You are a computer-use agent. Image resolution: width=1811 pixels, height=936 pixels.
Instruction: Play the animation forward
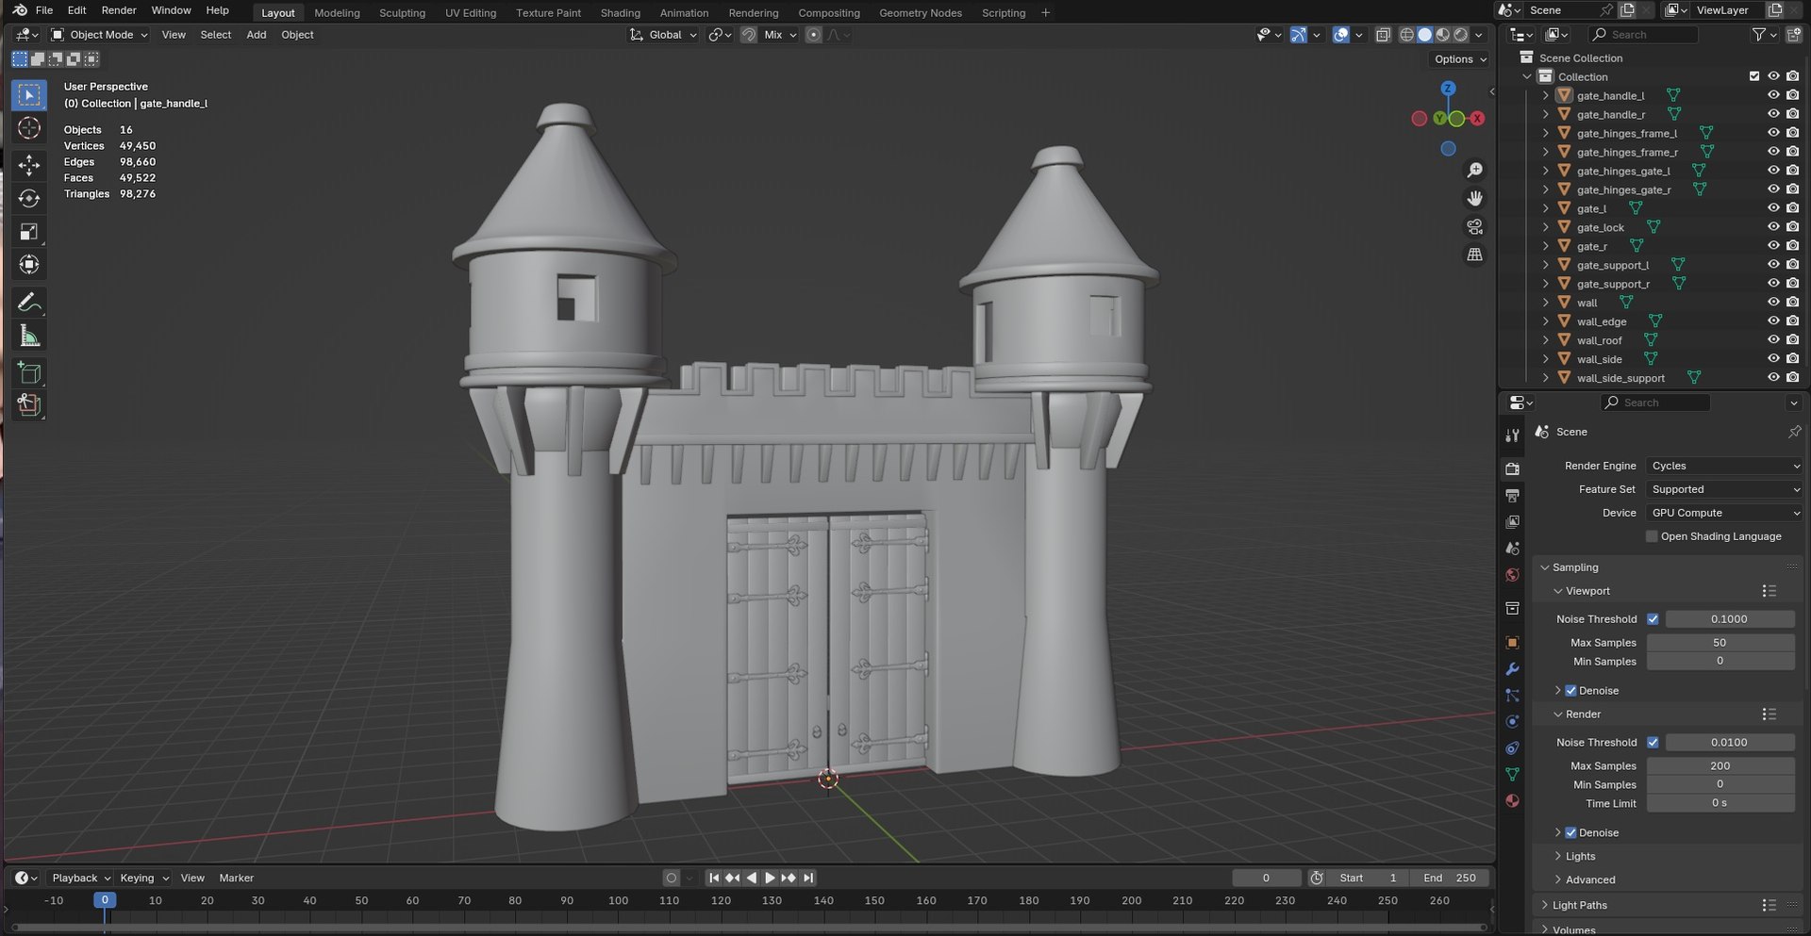[770, 878]
